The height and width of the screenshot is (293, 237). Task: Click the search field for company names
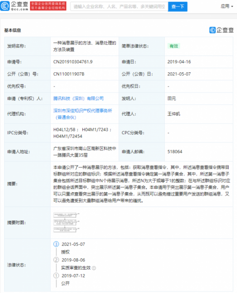(x=119, y=7)
